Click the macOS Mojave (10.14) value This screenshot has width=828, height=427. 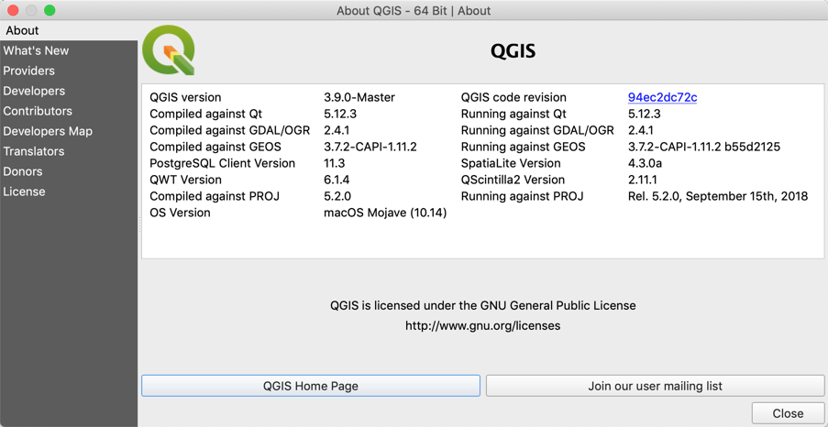coord(385,213)
